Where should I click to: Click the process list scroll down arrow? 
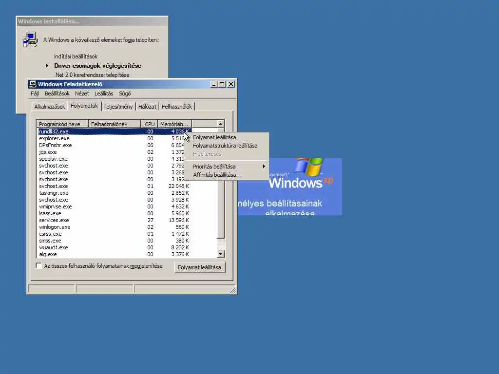tap(221, 254)
